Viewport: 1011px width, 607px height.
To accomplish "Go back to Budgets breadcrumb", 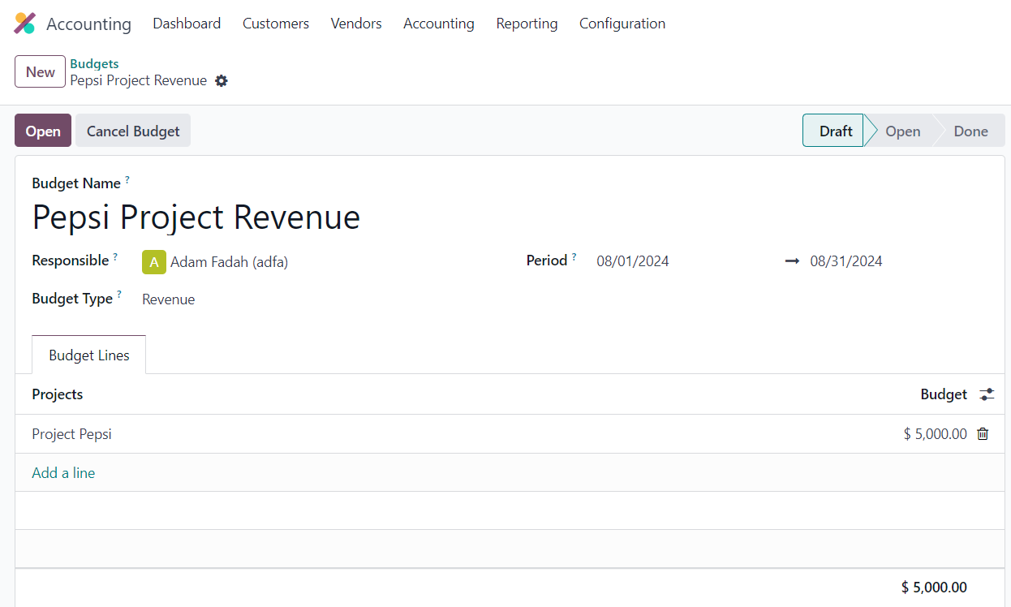I will 94,63.
